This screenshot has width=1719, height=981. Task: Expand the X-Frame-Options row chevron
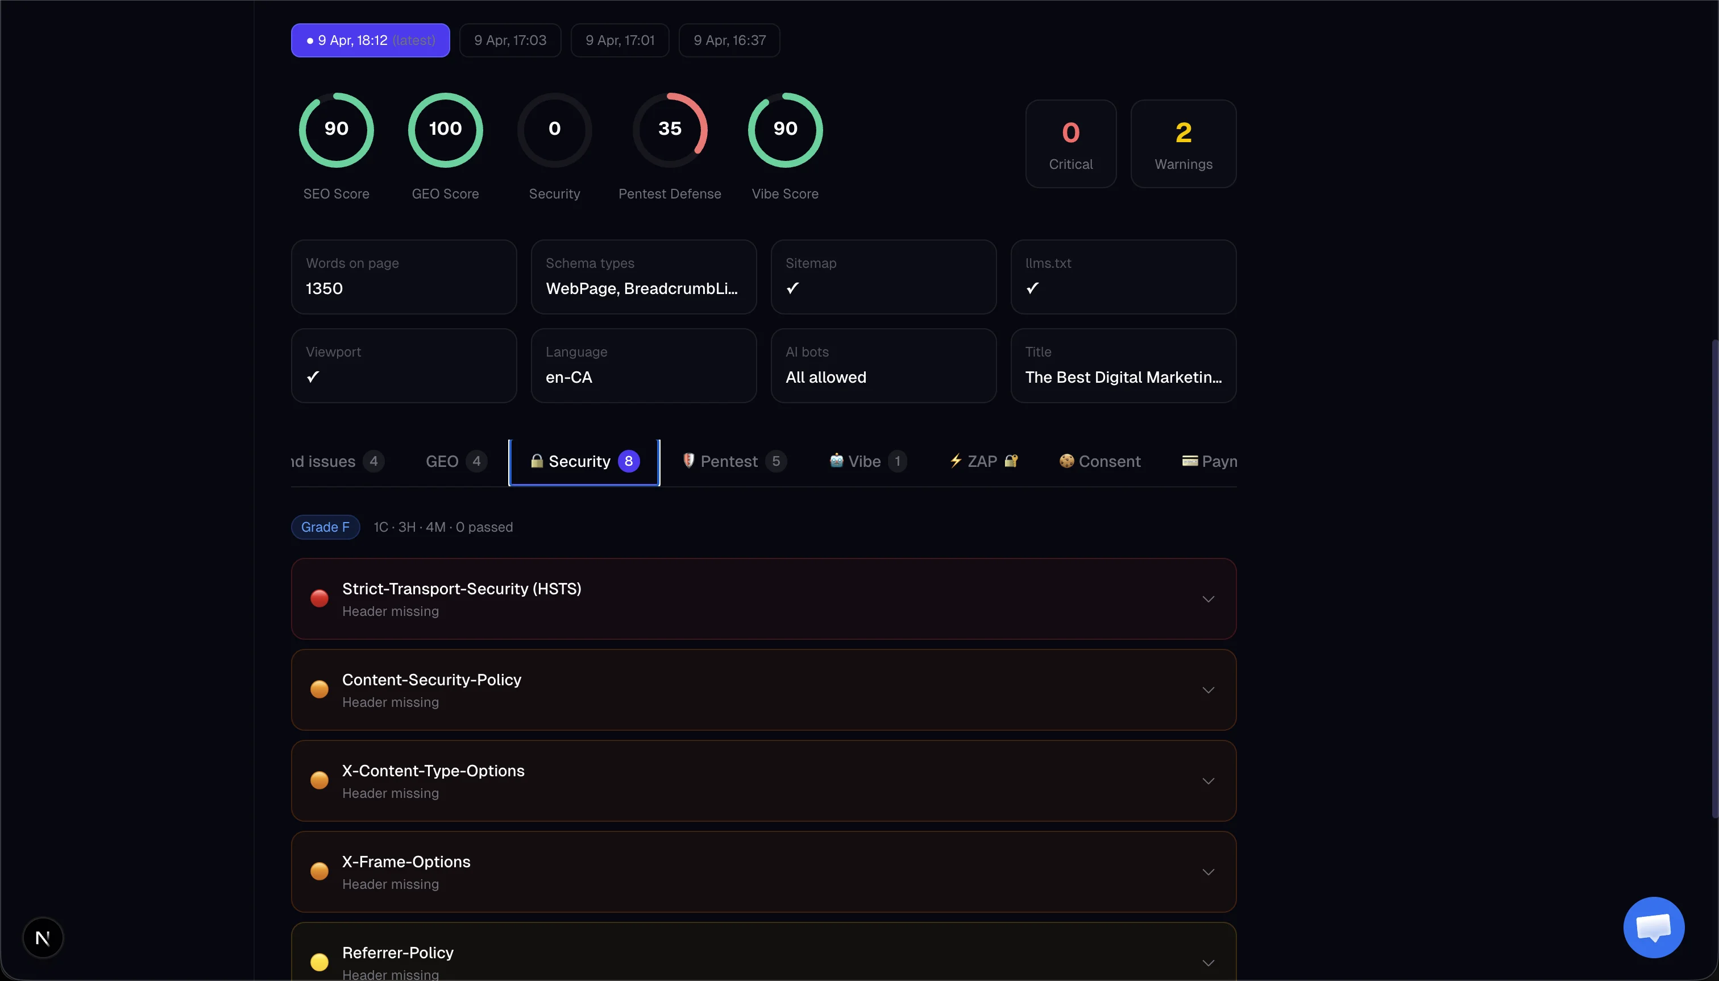click(1208, 872)
